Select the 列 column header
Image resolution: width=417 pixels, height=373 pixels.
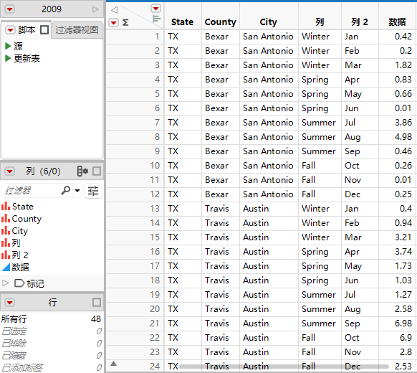pyautogui.click(x=320, y=22)
